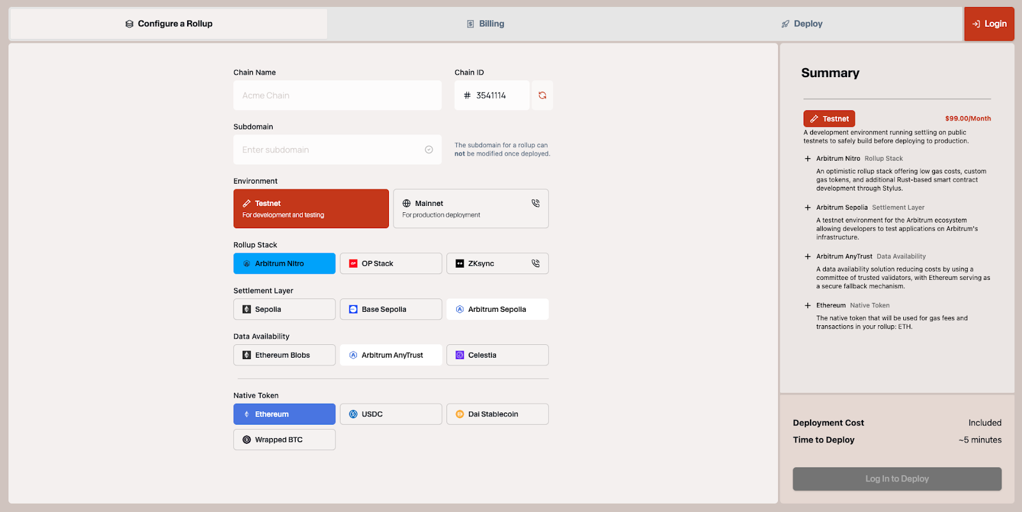The height and width of the screenshot is (512, 1022).
Task: Open the Deploy tab
Action: coord(802,24)
